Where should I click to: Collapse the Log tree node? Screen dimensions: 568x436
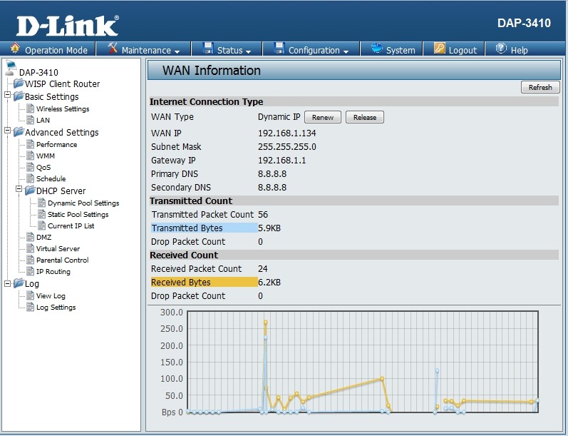point(7,283)
